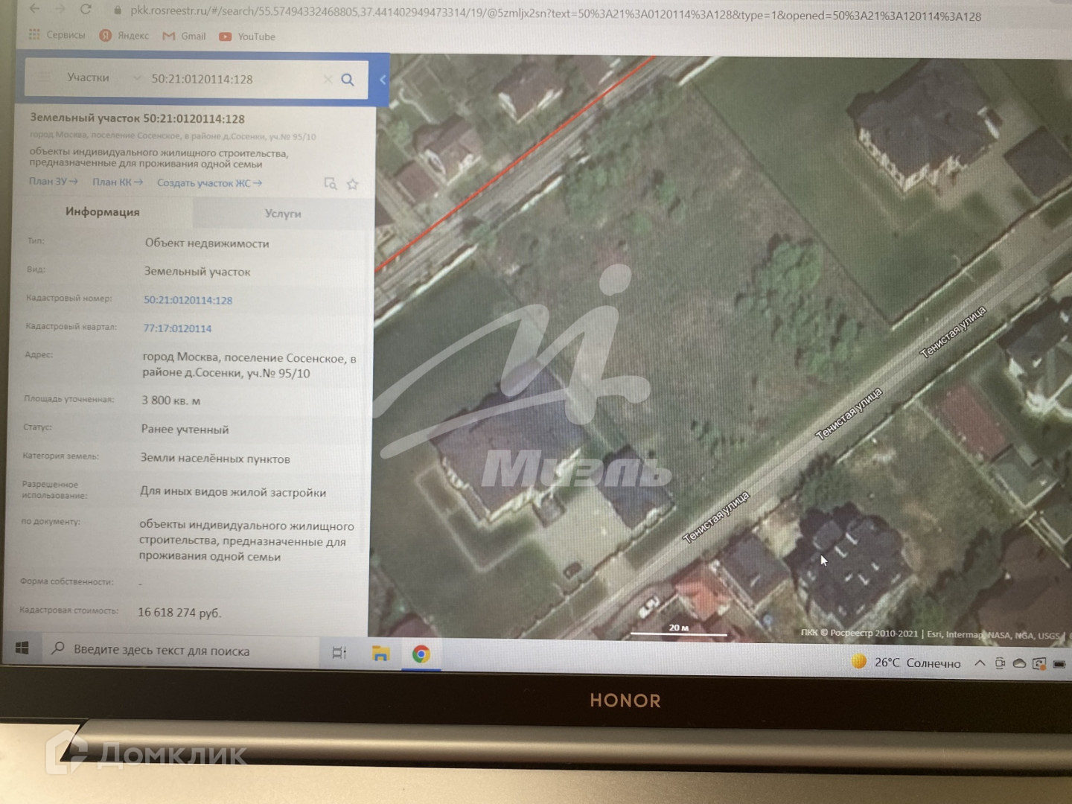Collapse the side panel with the chevron
Viewport: 1072px width, 804px height.
382,80
